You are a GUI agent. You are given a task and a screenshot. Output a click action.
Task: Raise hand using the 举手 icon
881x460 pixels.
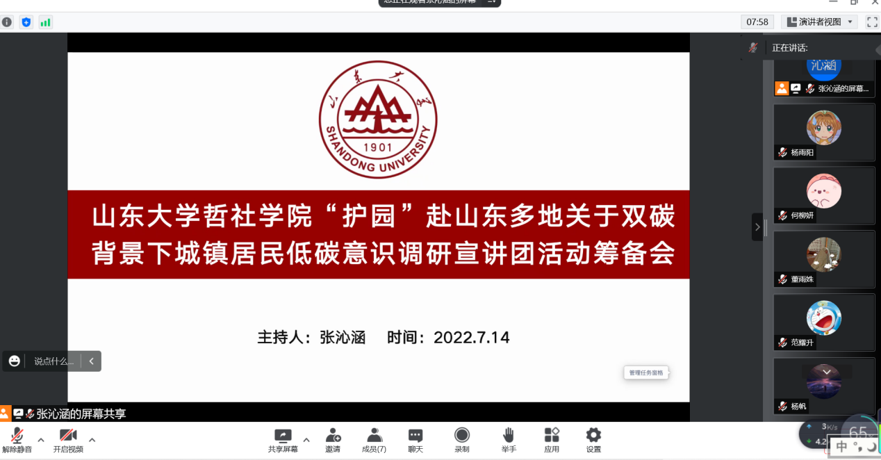tap(509, 440)
